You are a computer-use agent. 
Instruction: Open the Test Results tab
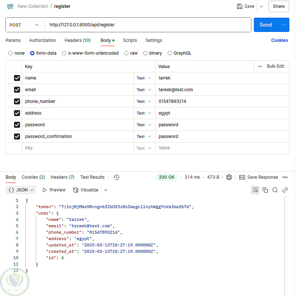(x=92, y=177)
